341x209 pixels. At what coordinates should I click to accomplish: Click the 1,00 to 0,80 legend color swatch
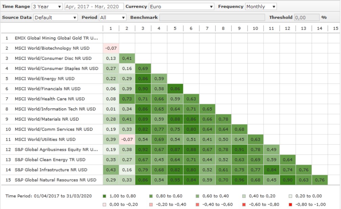[x=104, y=196]
